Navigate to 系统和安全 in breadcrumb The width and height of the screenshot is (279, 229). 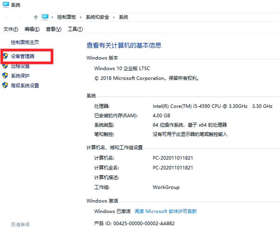[x=97, y=17]
